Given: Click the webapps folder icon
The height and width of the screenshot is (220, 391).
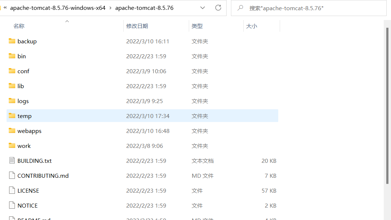Looking at the screenshot, I should pos(12,131).
